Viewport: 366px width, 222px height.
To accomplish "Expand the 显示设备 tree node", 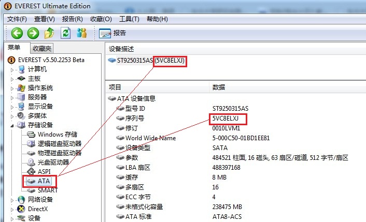I will (12, 107).
